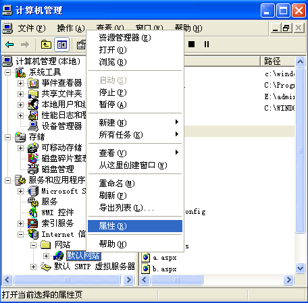
Task: Collapse the 网站 folder node
Action: 33,245
